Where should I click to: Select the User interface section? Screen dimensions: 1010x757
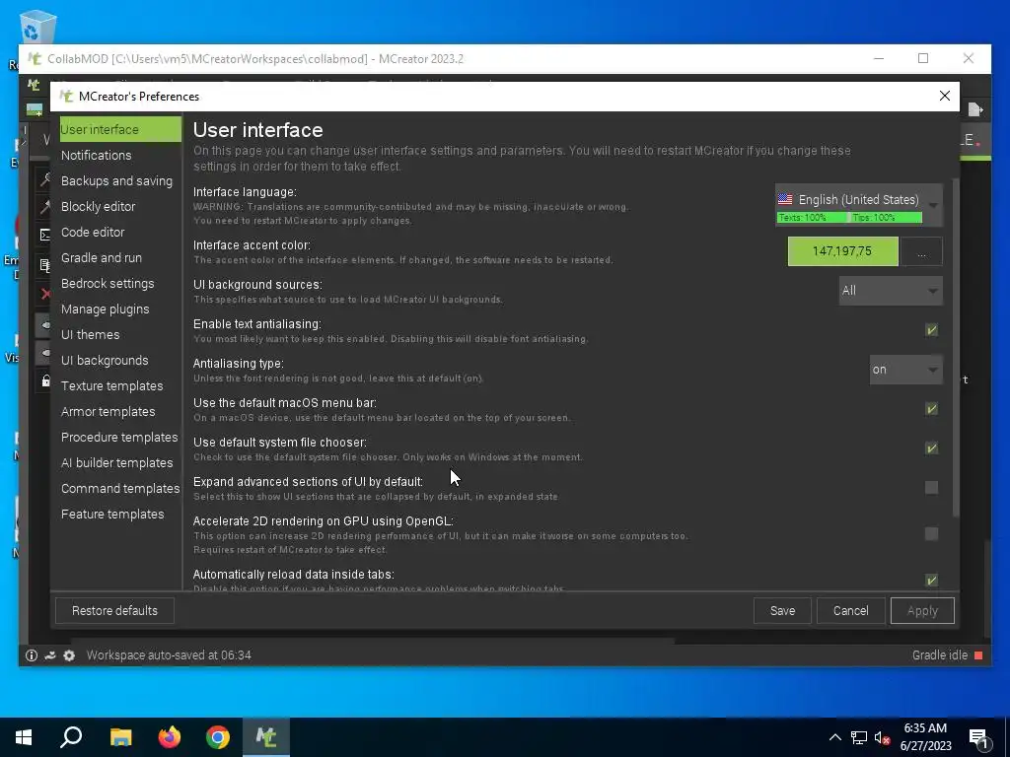pos(120,129)
